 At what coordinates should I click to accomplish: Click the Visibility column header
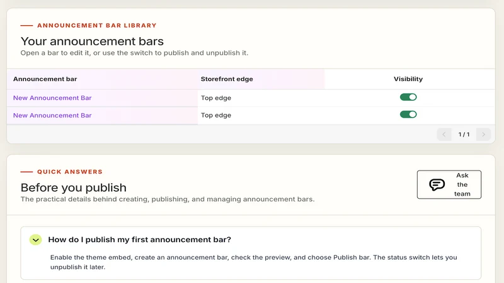408,79
